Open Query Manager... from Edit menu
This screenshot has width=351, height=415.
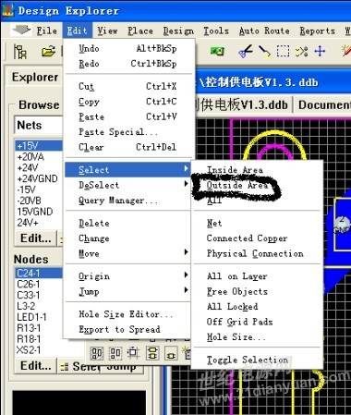pyautogui.click(x=127, y=201)
